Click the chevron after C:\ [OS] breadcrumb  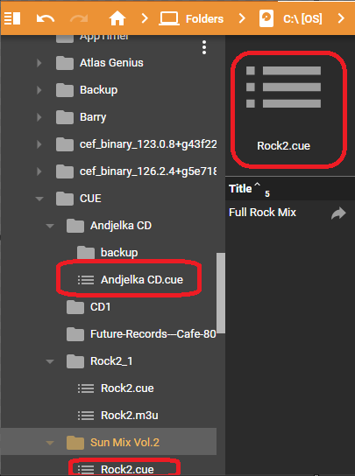point(341,18)
